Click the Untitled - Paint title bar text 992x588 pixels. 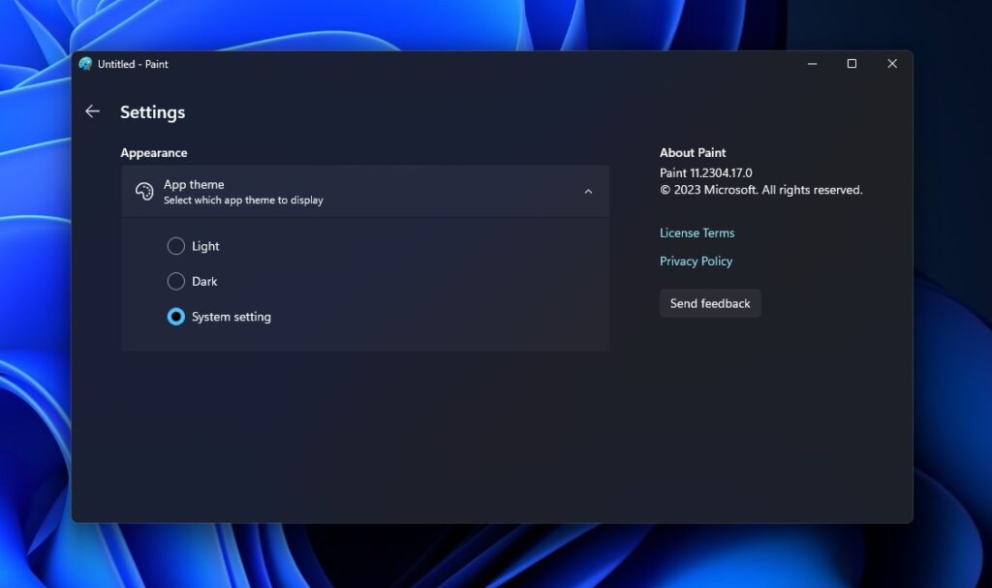click(134, 64)
